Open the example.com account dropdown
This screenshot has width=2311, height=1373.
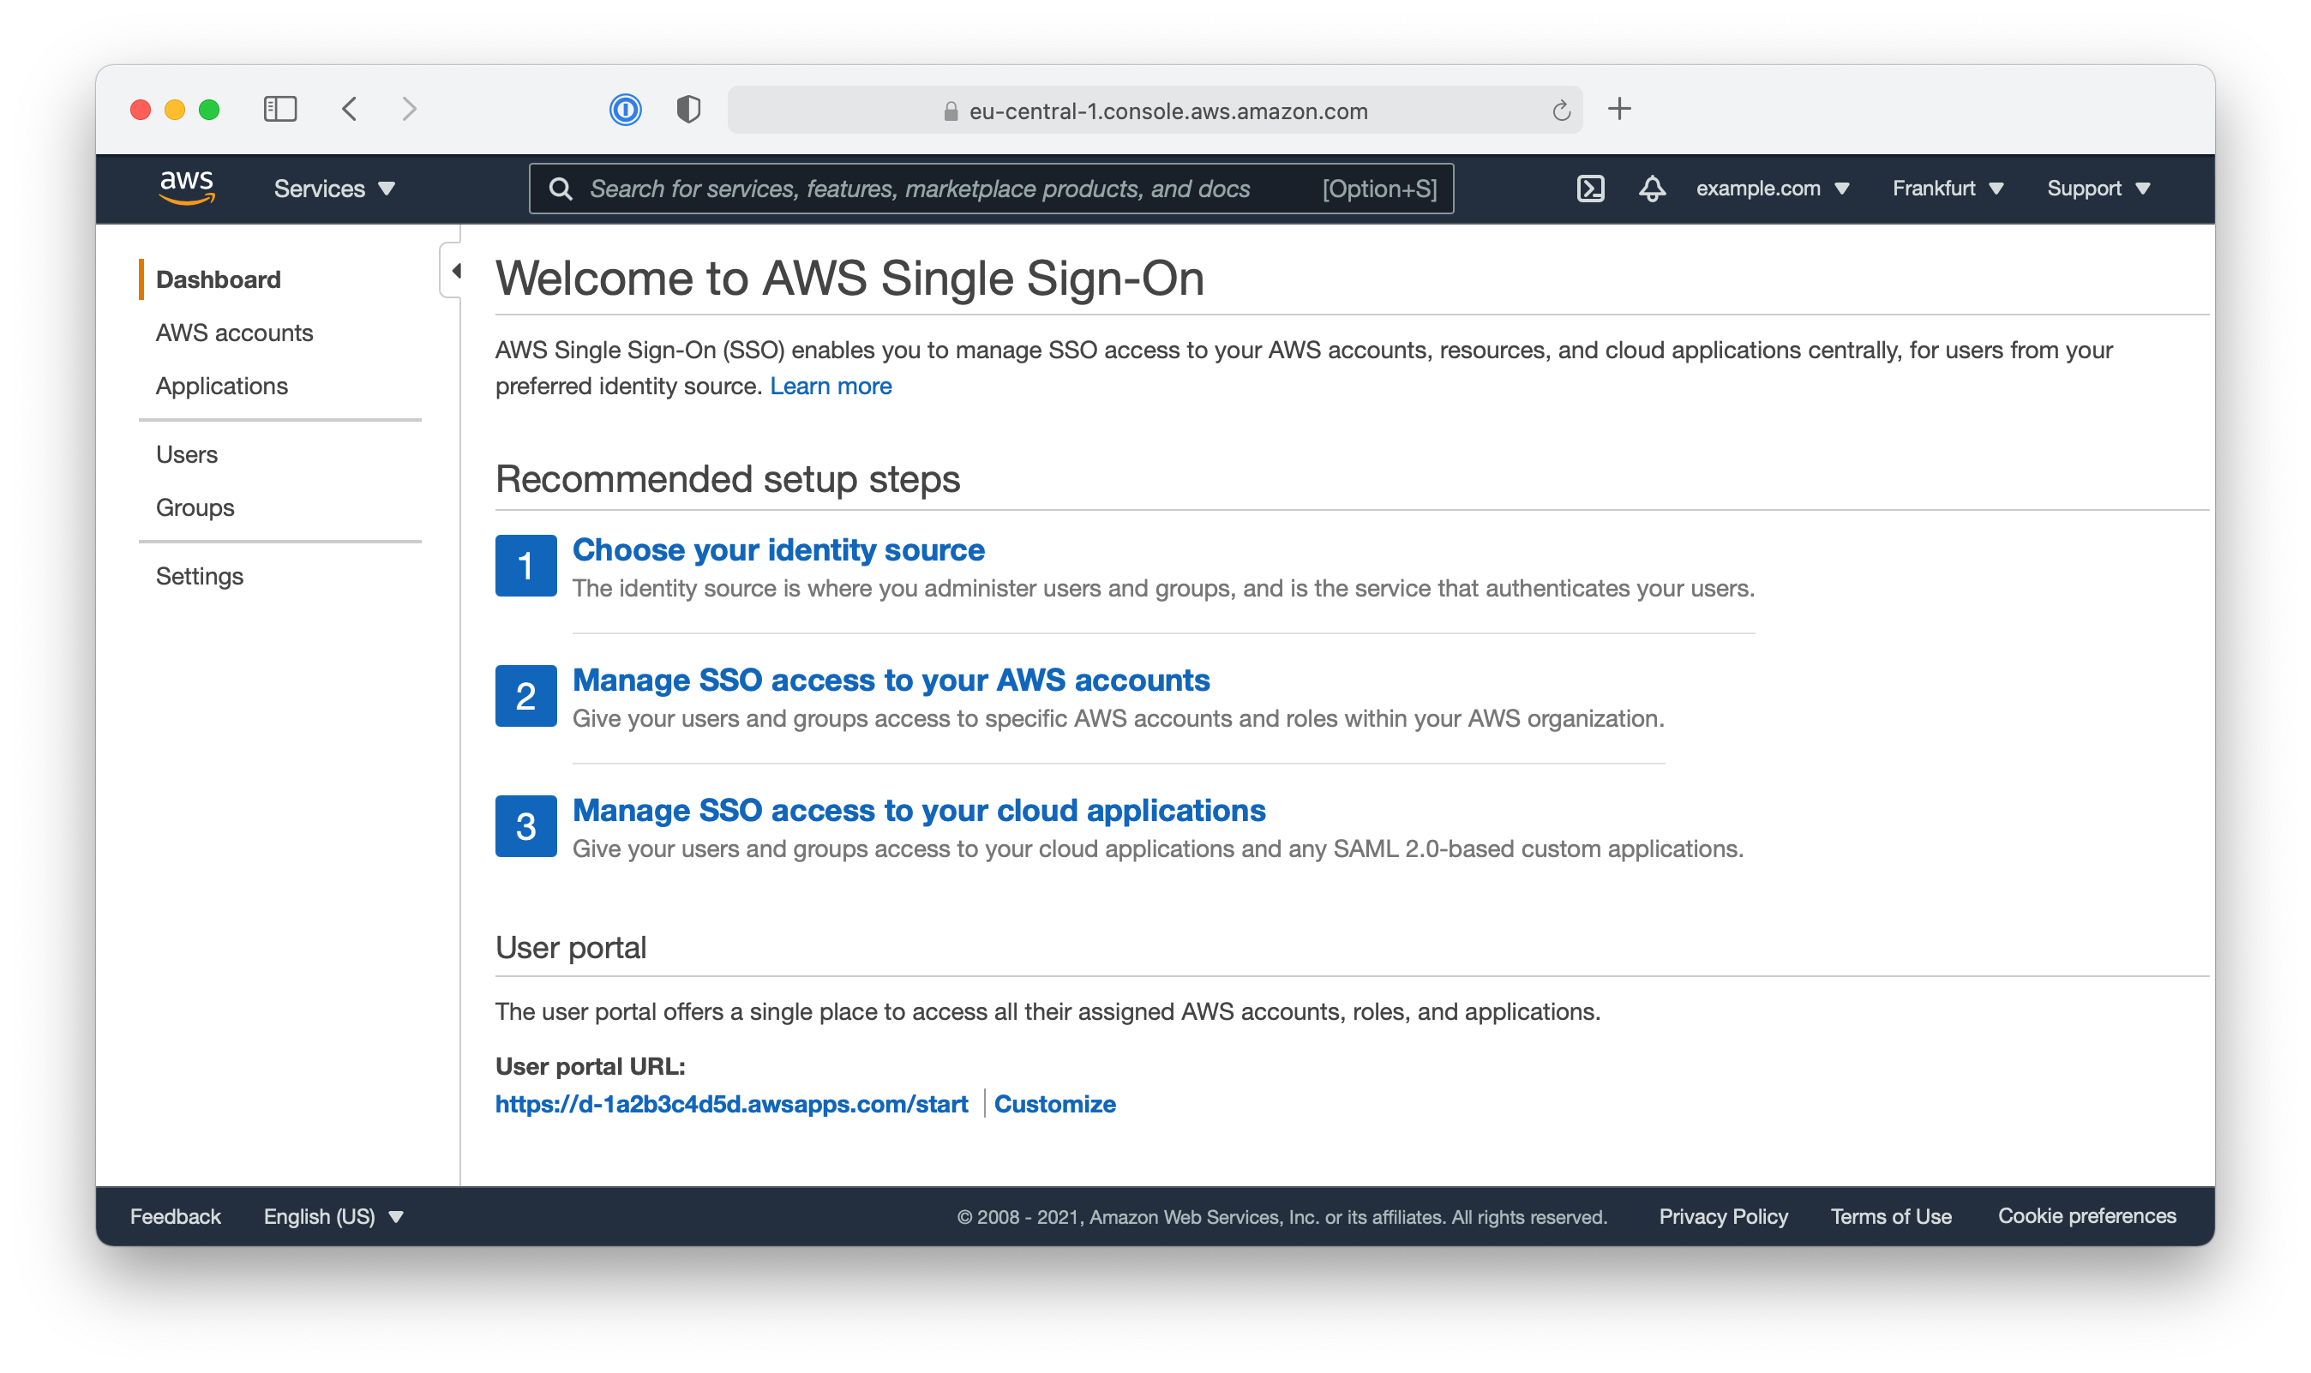point(1772,189)
